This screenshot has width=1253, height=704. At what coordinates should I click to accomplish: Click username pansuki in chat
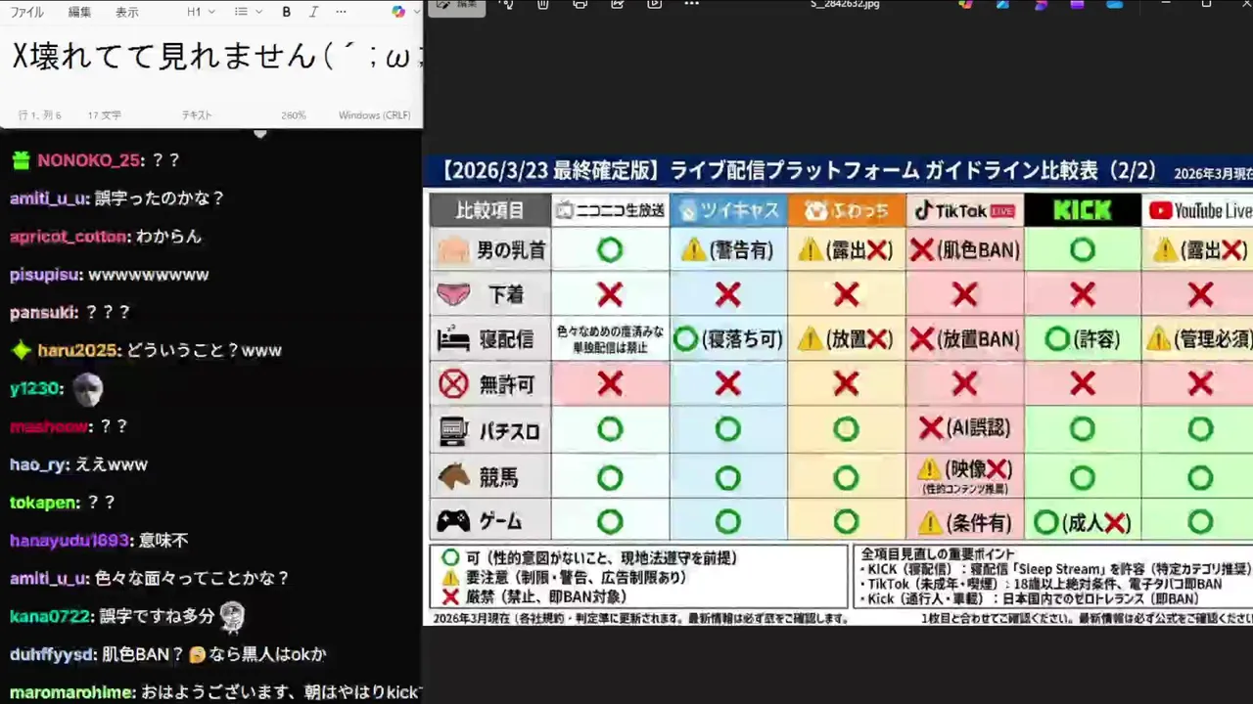(x=42, y=313)
